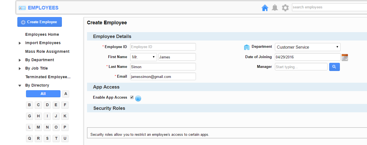Screen dimensions: 367x145
Task: Click By Directory sidebar label
Action: point(37,85)
